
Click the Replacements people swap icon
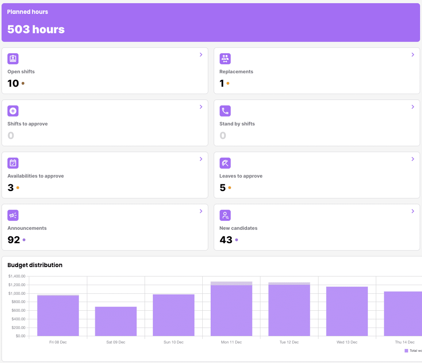click(x=225, y=59)
